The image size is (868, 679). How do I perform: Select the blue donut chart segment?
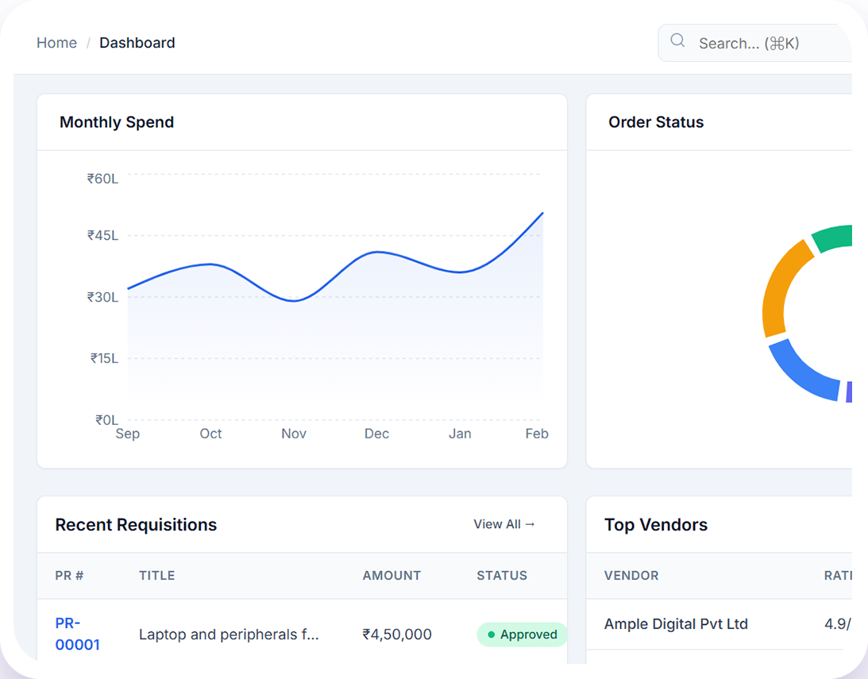point(802,372)
